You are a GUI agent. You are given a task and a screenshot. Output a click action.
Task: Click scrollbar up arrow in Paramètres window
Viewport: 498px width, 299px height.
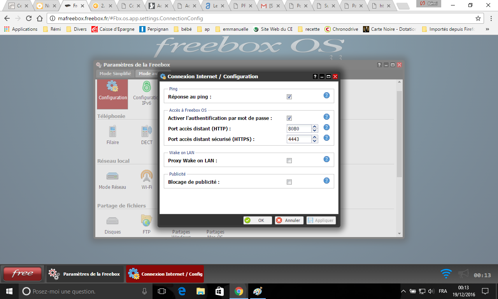(x=399, y=83)
